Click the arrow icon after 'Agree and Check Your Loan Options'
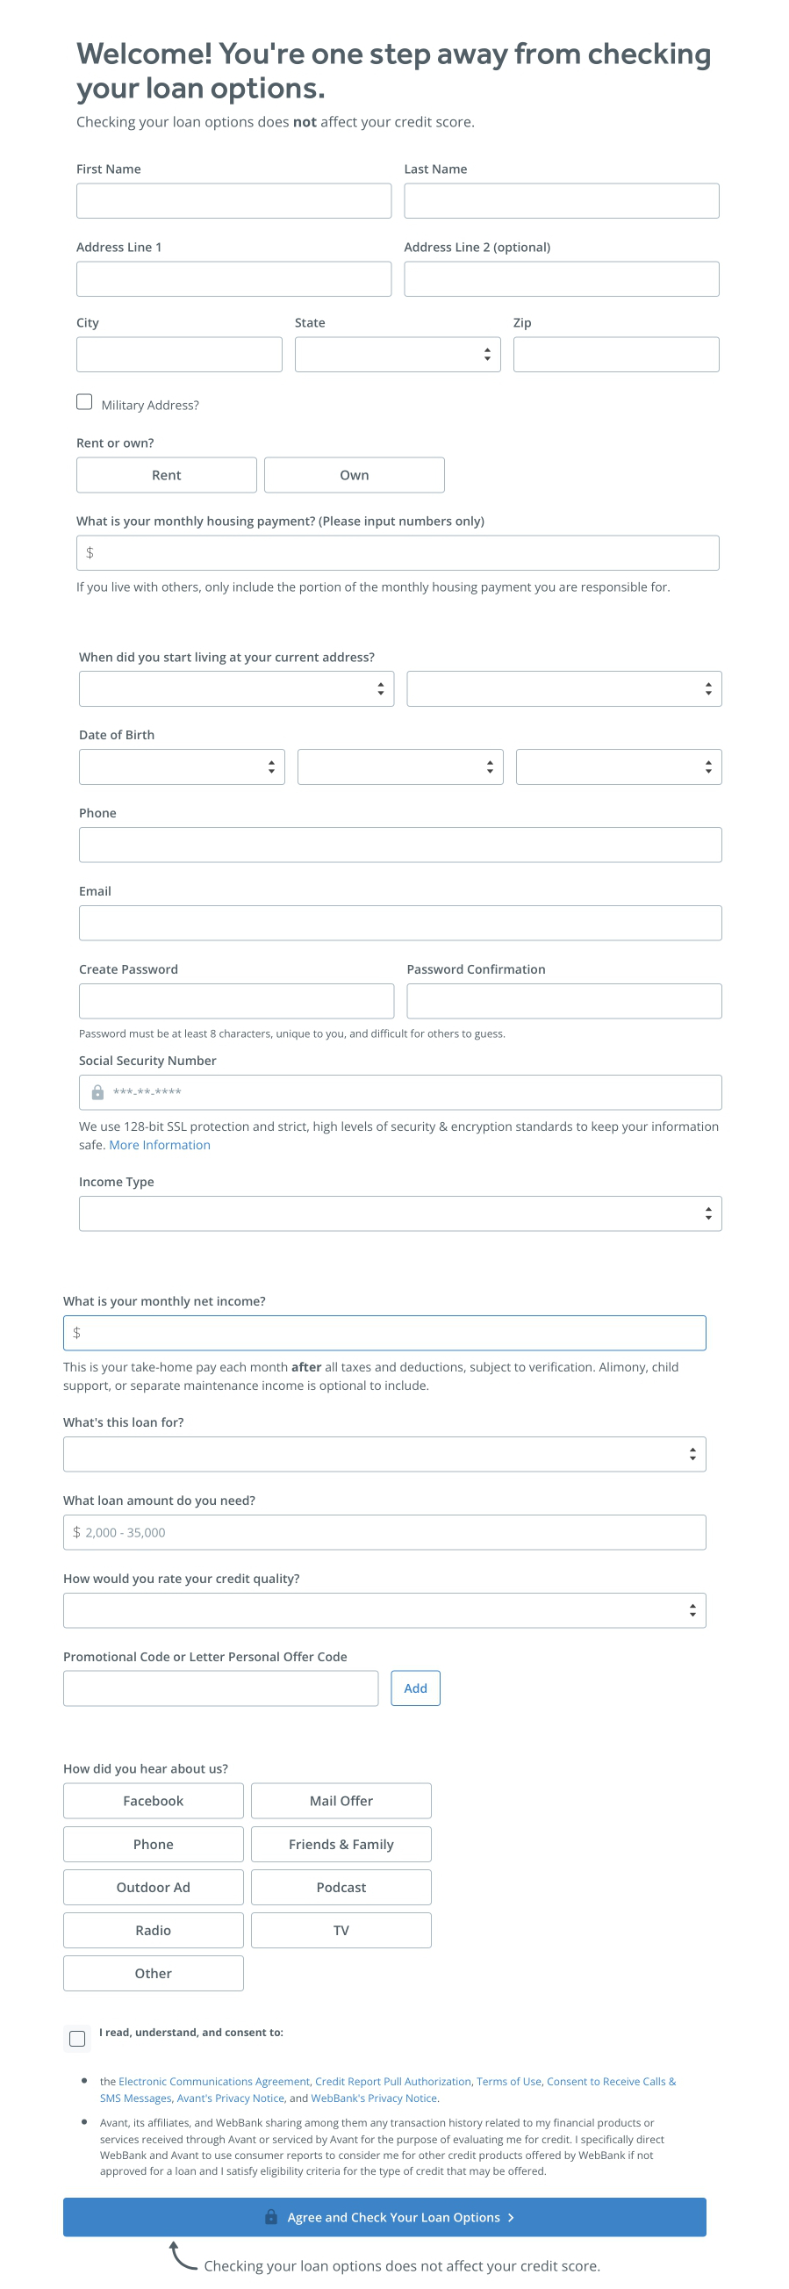Screen dimensions: 789x2289 click(x=511, y=2217)
